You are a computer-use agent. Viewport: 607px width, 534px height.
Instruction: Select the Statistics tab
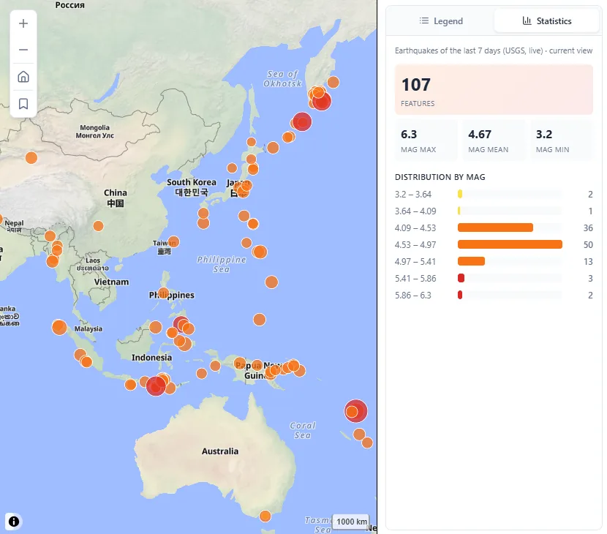[546, 21]
